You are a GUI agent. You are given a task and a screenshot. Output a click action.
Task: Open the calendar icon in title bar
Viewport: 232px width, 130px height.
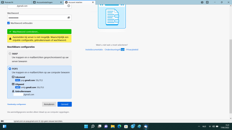[202, 2]
